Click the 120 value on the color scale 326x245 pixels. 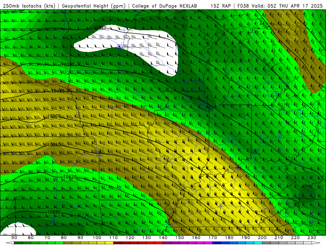coord(130,238)
